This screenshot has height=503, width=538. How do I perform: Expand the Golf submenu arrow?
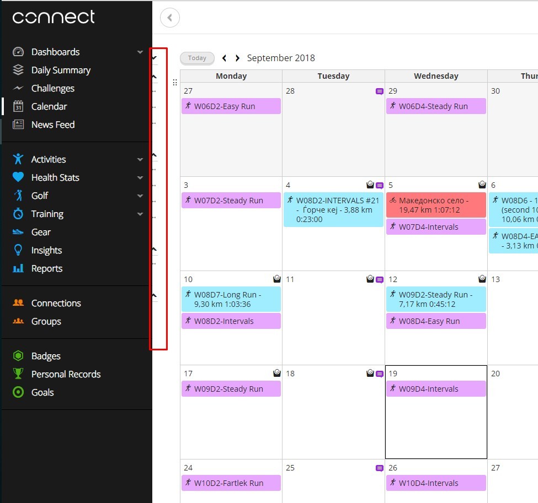coord(140,196)
